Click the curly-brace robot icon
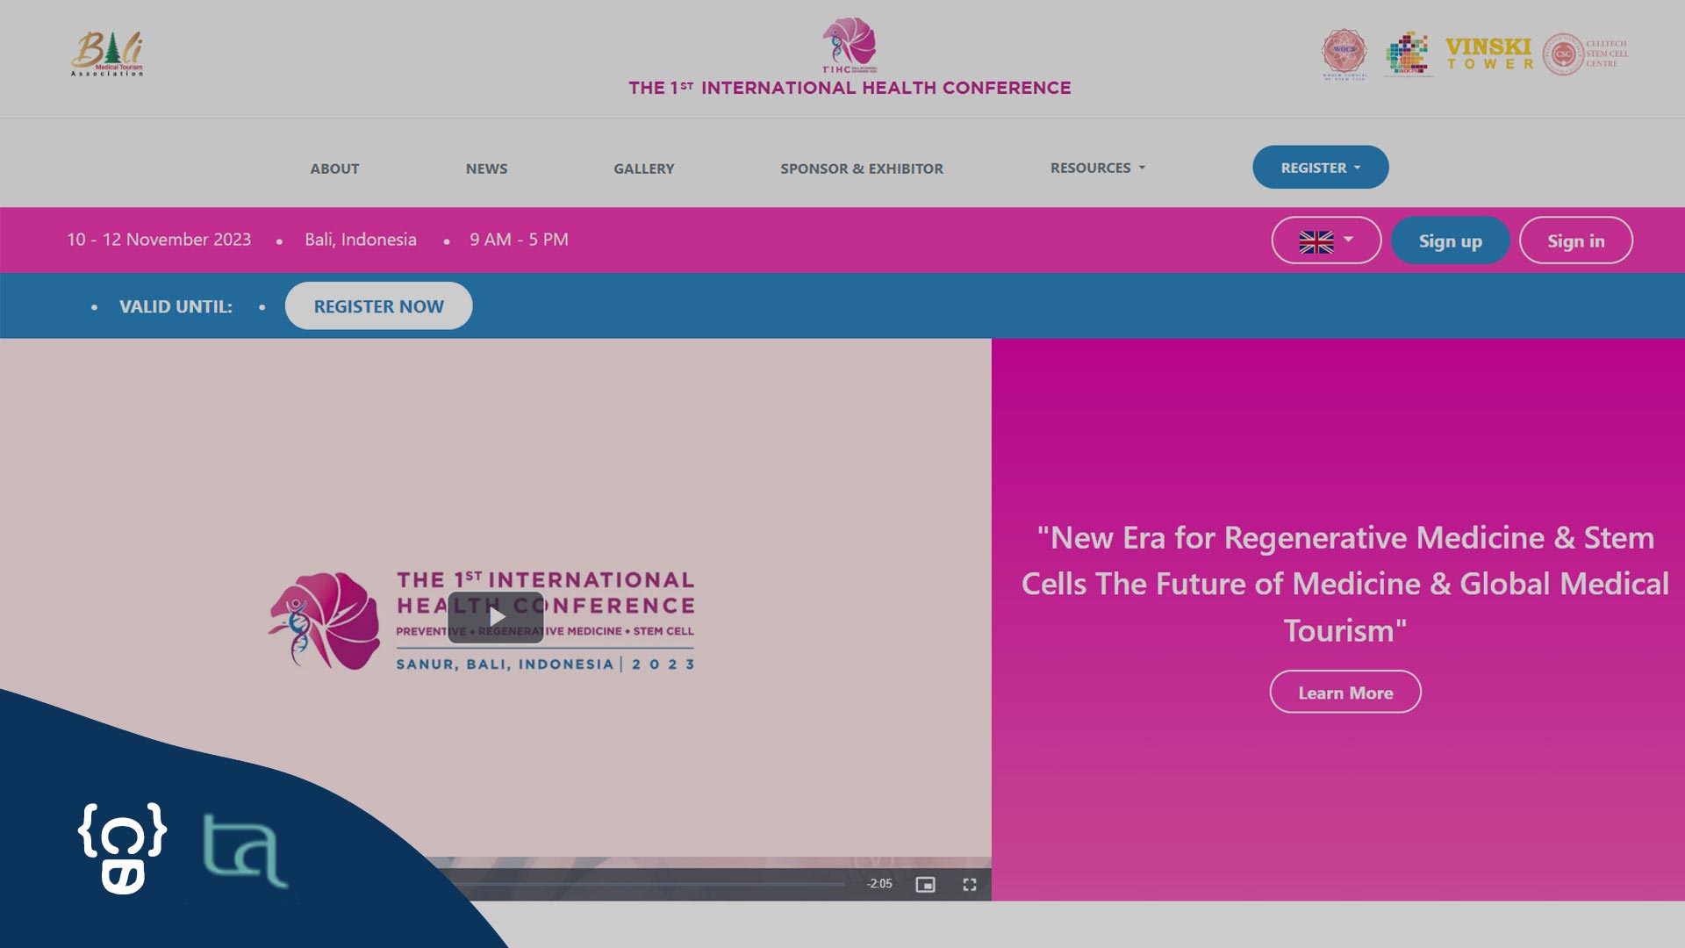The image size is (1685, 948). [x=122, y=847]
